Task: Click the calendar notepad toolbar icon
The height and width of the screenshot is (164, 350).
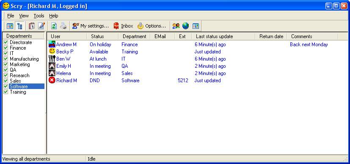Action: [x=32, y=26]
